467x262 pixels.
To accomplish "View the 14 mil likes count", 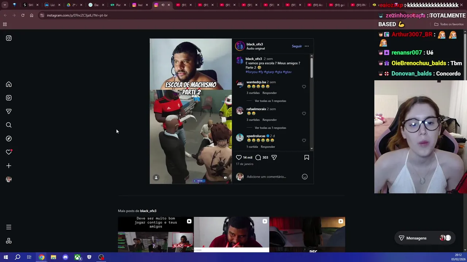I will point(248,158).
